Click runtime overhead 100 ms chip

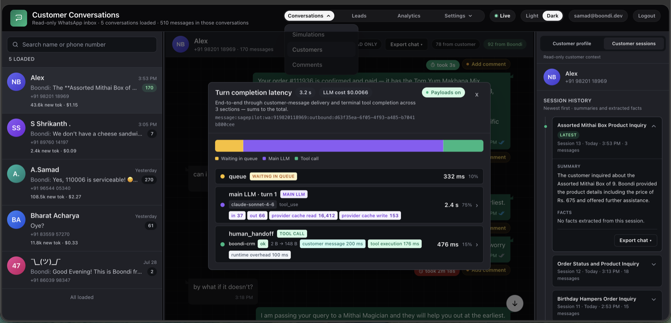260,255
